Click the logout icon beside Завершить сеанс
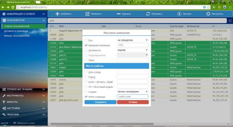The height and width of the screenshot is (127, 233). pyautogui.click(x=15, y=123)
